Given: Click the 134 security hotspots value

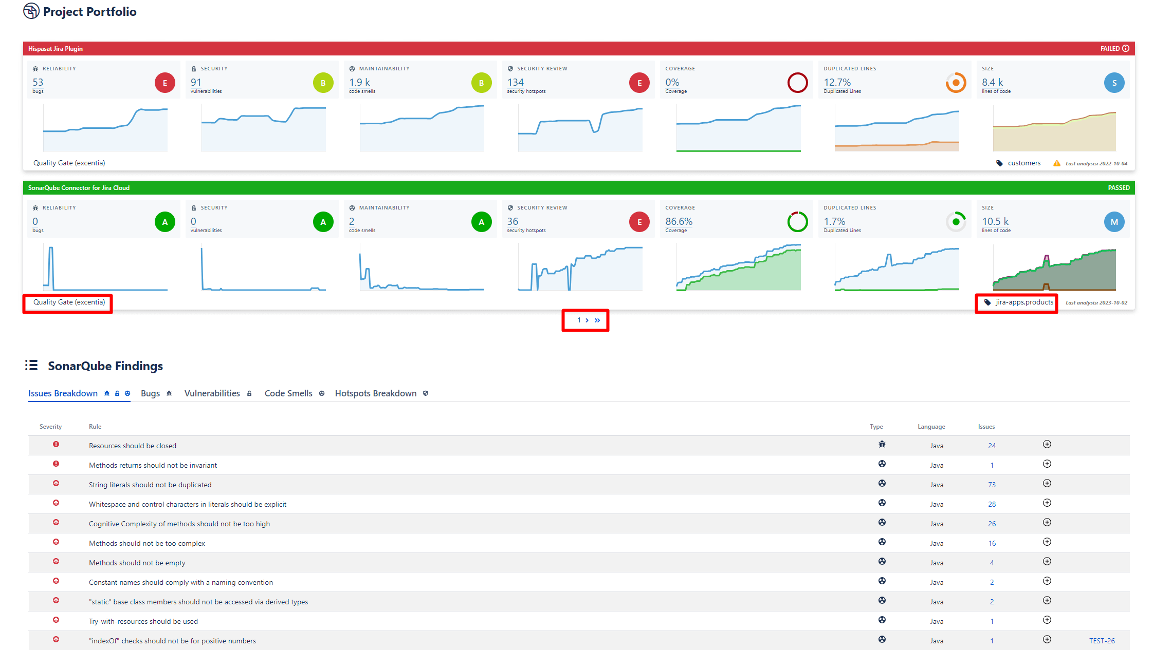Looking at the screenshot, I should point(516,82).
